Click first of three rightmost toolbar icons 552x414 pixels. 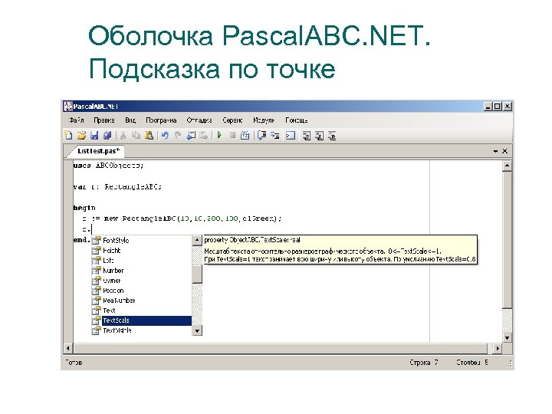306,136
